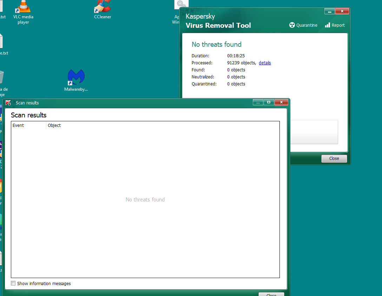Maximize the Scan results window
This screenshot has height=296, width=382.
click(x=269, y=103)
